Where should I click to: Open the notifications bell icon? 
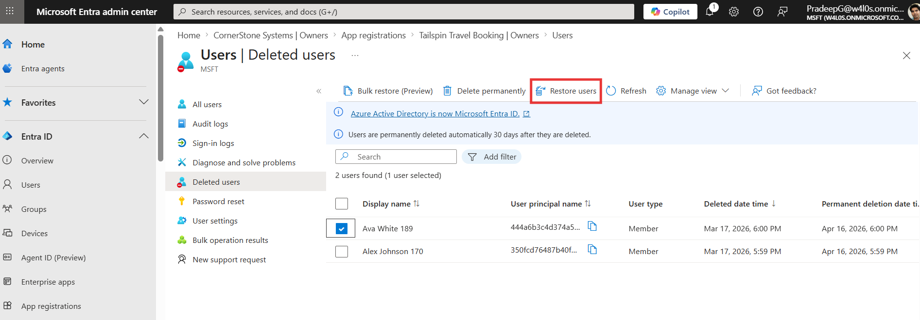[x=710, y=12]
